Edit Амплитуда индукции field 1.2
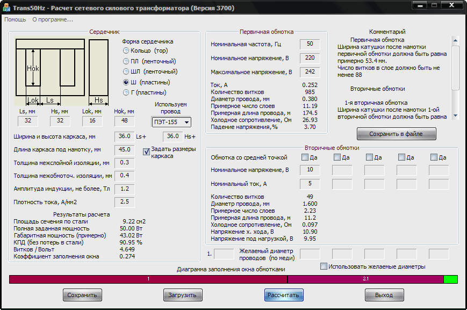Screen dimensions: 467x310 click(125, 189)
